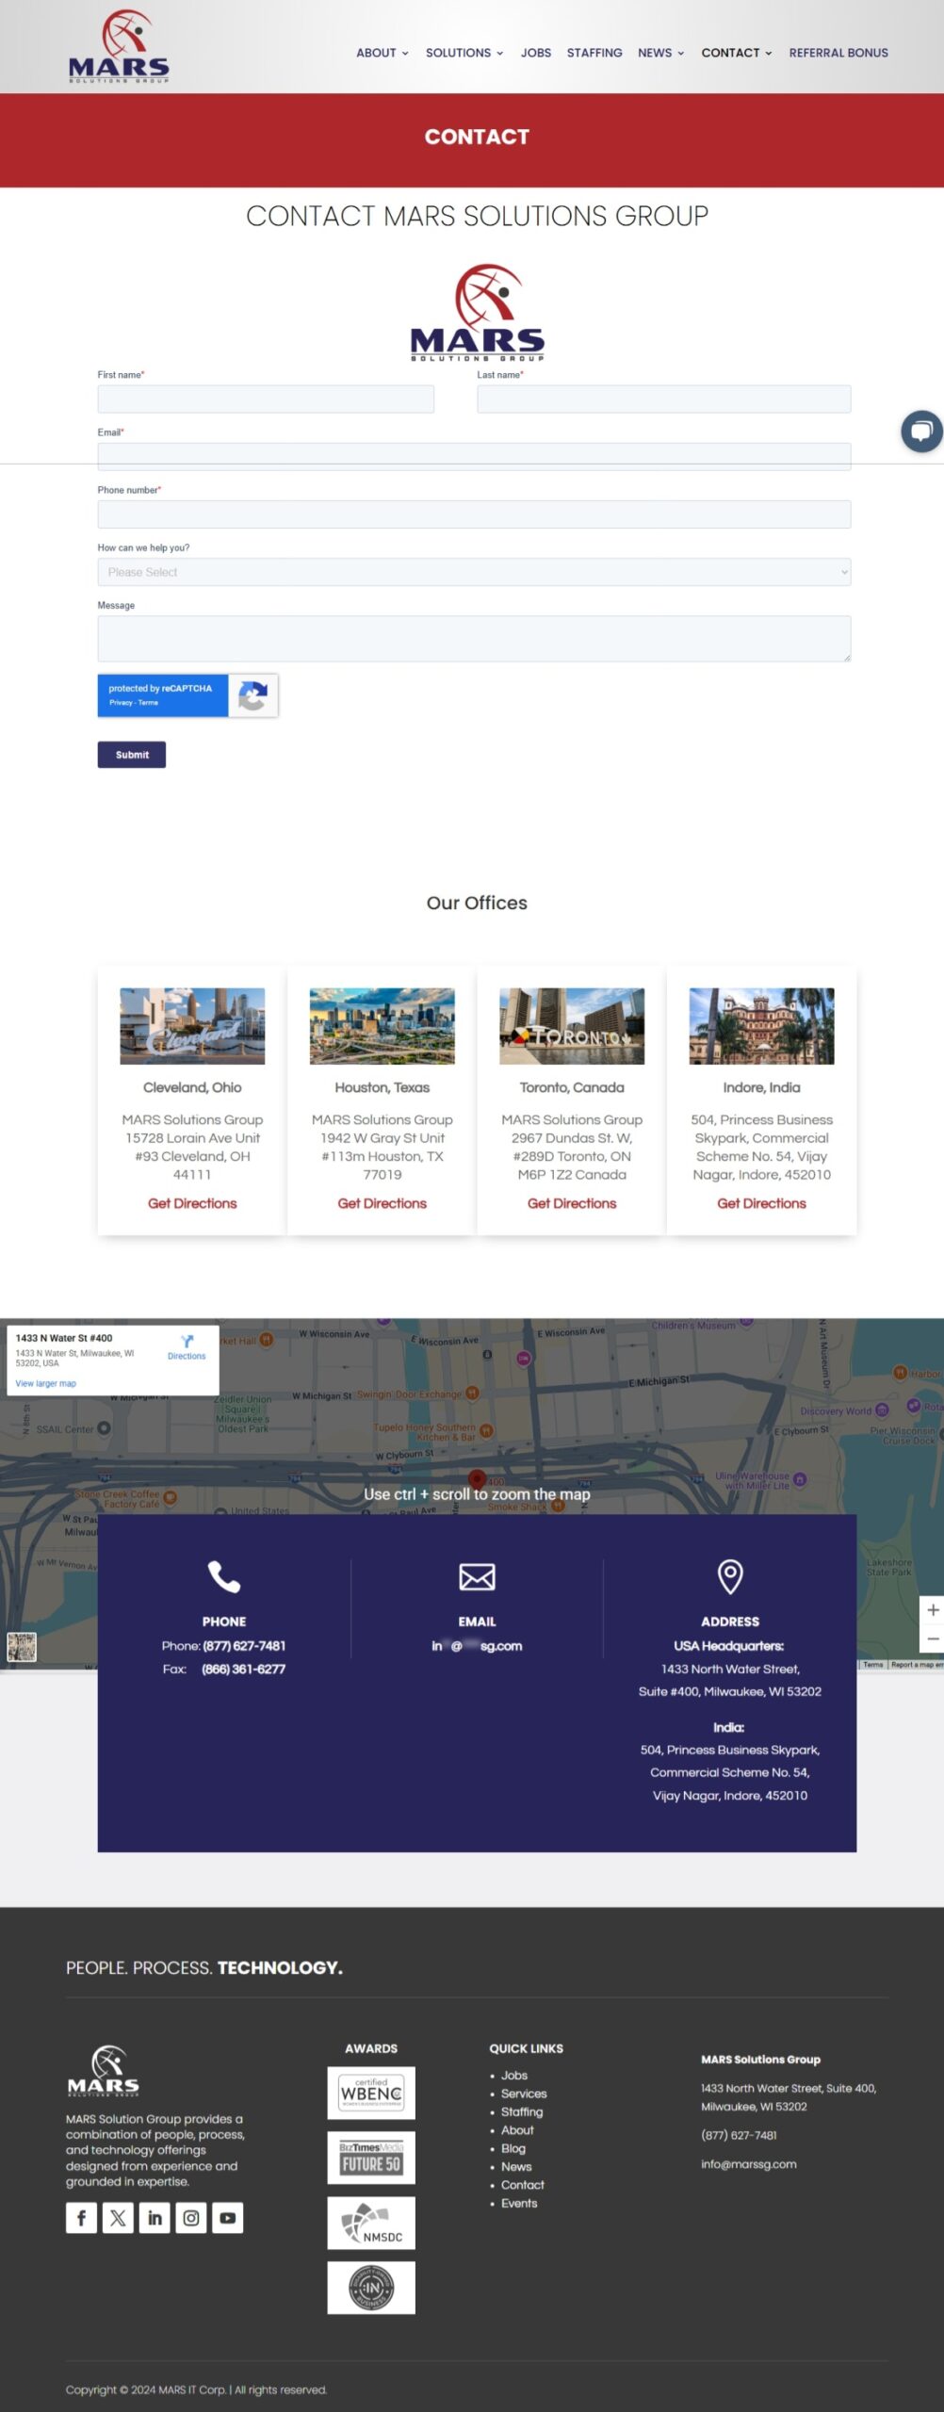944x2412 pixels.
Task: Submit the contact form
Action: pyautogui.click(x=132, y=755)
